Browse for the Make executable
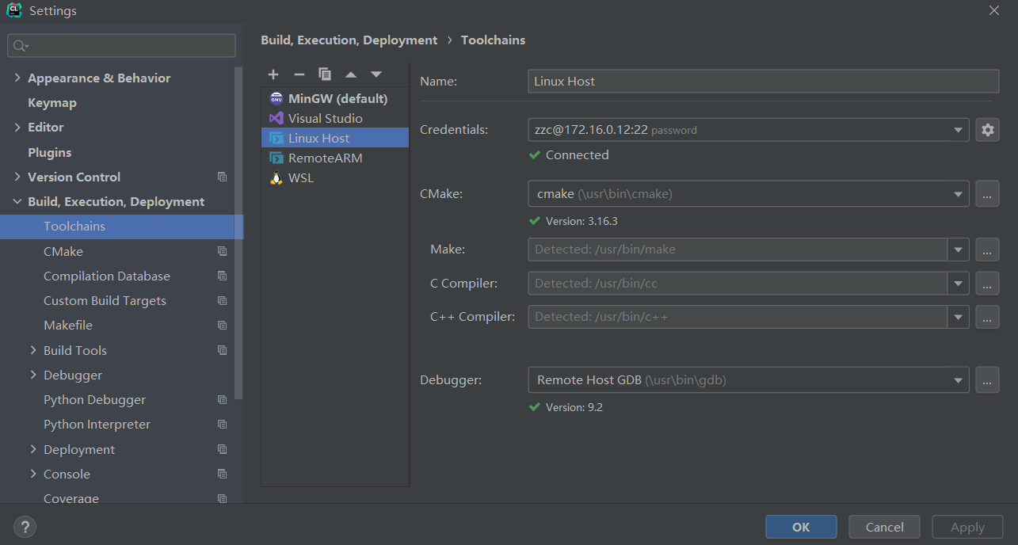Viewport: 1018px width, 545px height. coord(987,250)
